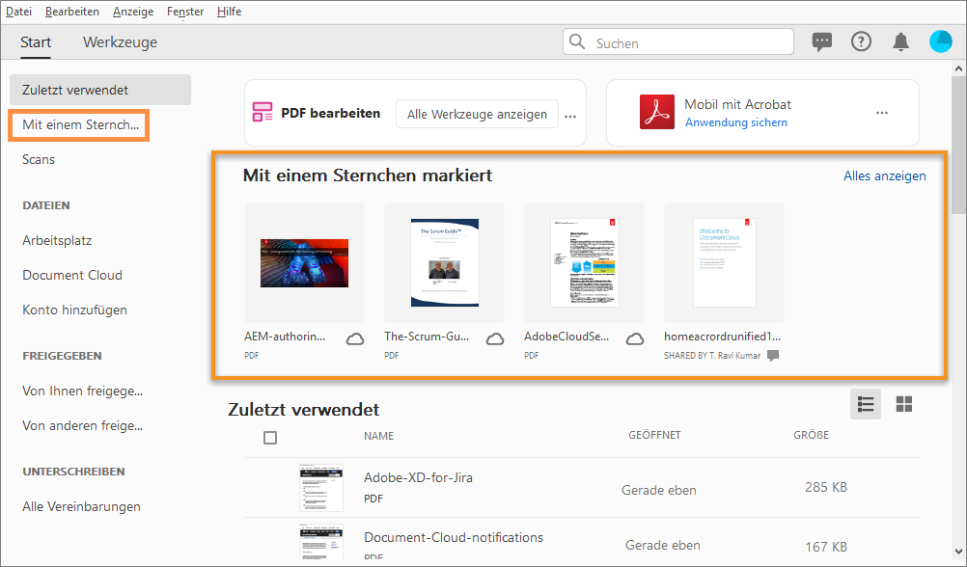
Task: Open the notifications bell
Action: click(900, 41)
